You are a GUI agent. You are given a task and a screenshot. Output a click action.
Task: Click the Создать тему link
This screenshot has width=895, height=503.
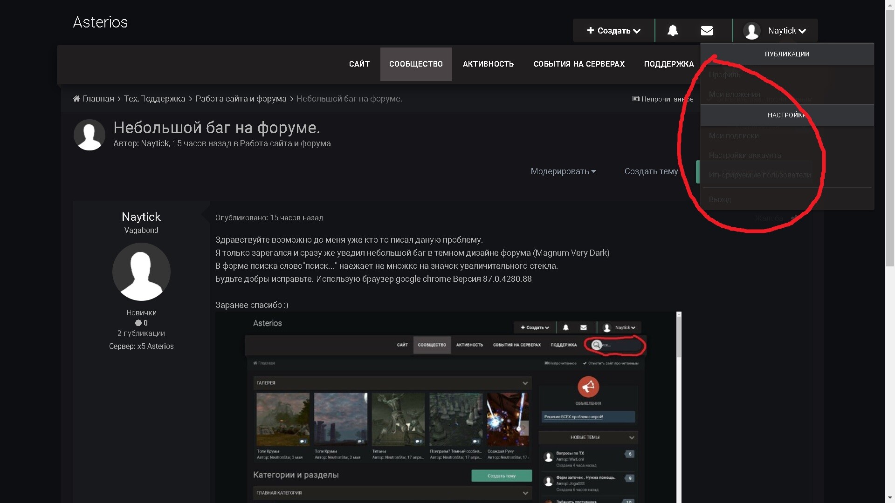pyautogui.click(x=651, y=171)
